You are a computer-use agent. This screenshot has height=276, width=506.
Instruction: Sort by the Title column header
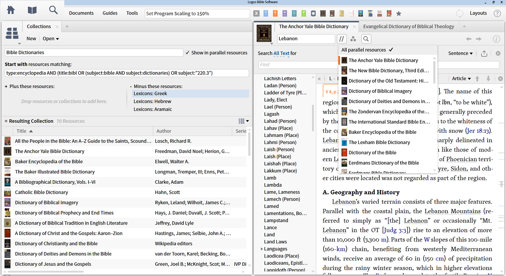click(83, 131)
